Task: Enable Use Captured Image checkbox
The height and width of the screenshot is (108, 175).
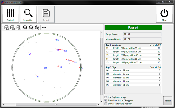Action: [106, 97]
